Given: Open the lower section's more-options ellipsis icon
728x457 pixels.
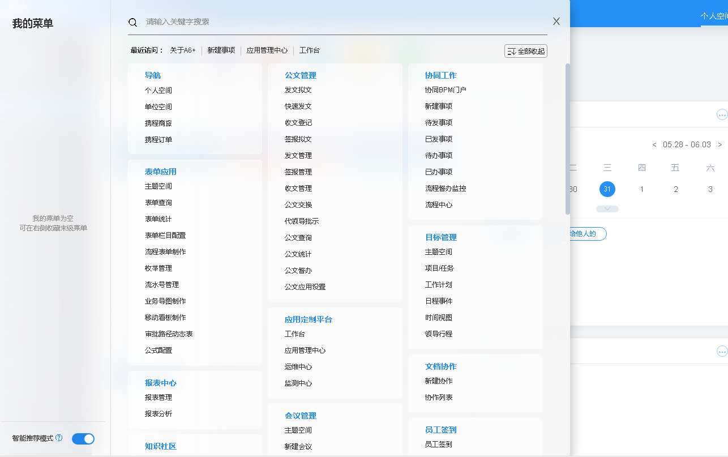Looking at the screenshot, I should (722, 352).
